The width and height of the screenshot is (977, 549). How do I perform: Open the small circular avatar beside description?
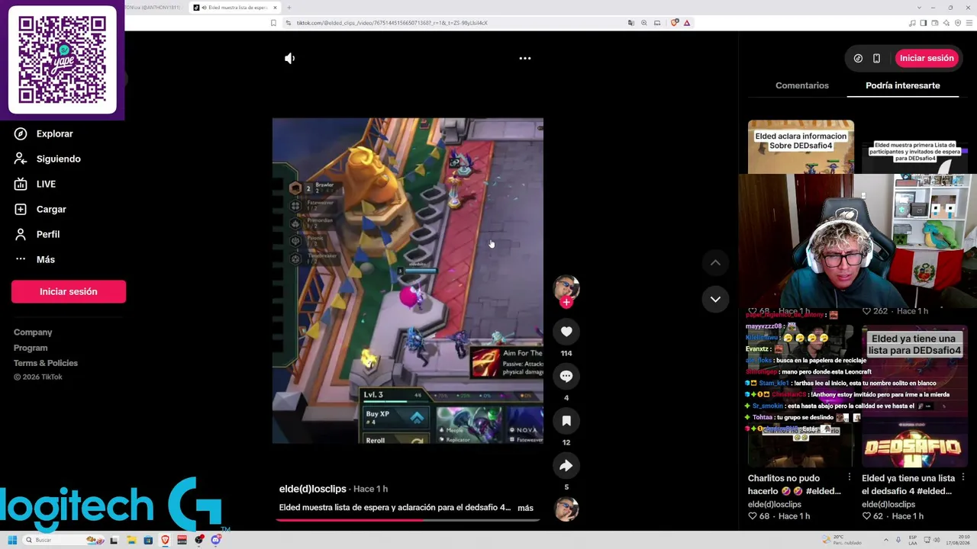tap(566, 509)
